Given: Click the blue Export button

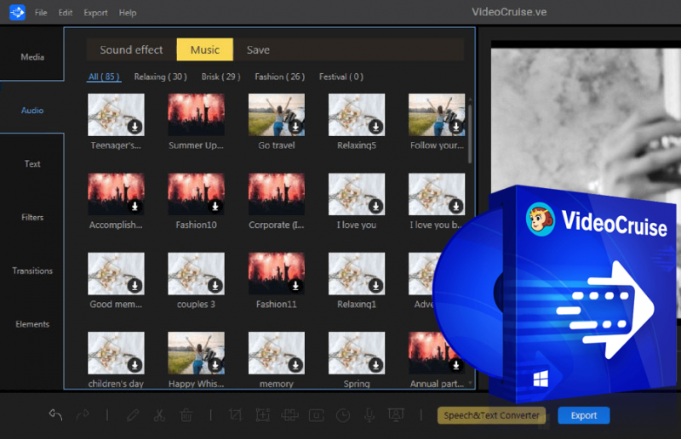Looking at the screenshot, I should (584, 415).
